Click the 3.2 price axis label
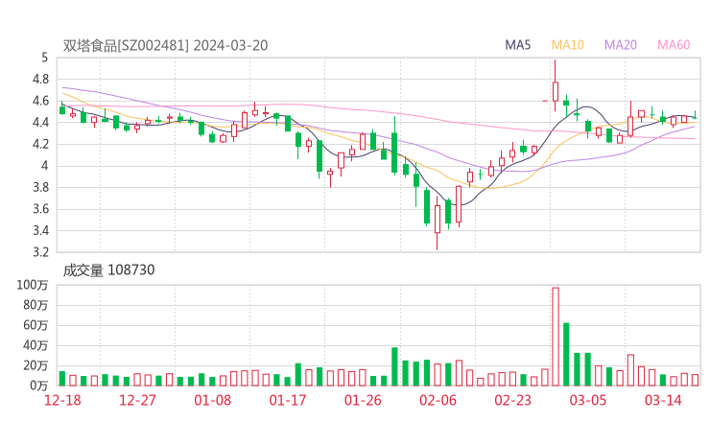The image size is (710, 422). coord(40,253)
